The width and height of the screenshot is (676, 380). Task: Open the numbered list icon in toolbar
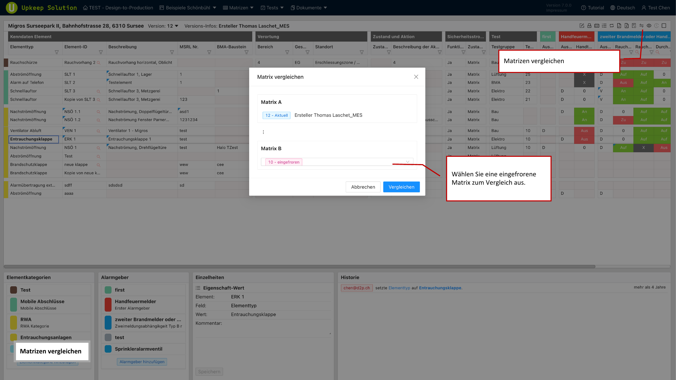604,26
